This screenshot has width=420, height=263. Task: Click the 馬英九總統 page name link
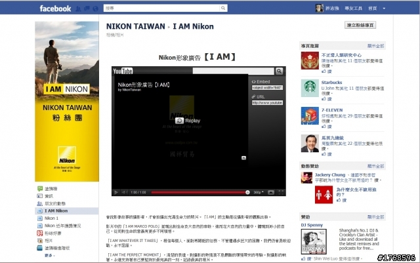333,138
